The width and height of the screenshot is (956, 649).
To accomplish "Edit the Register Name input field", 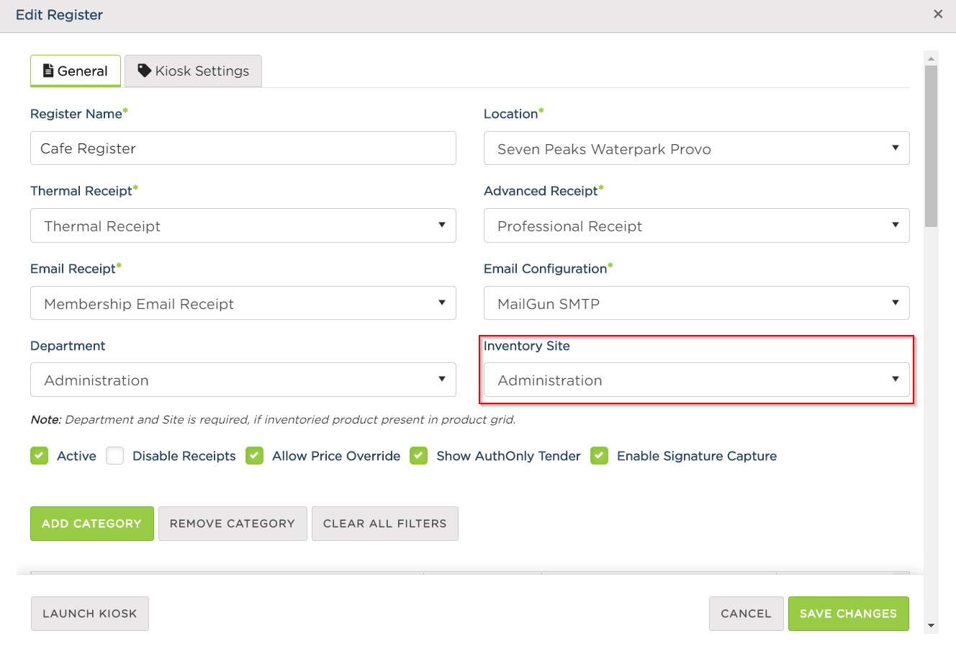I will [243, 148].
